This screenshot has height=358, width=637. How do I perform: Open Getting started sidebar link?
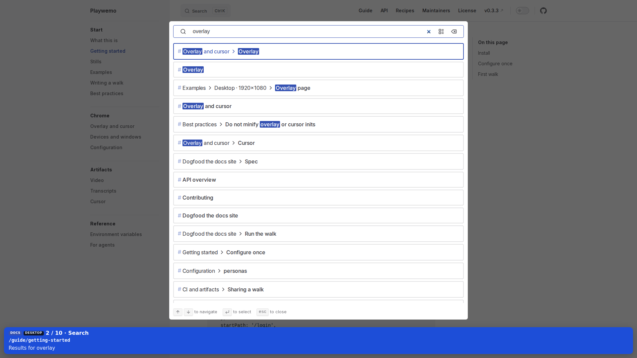(108, 51)
